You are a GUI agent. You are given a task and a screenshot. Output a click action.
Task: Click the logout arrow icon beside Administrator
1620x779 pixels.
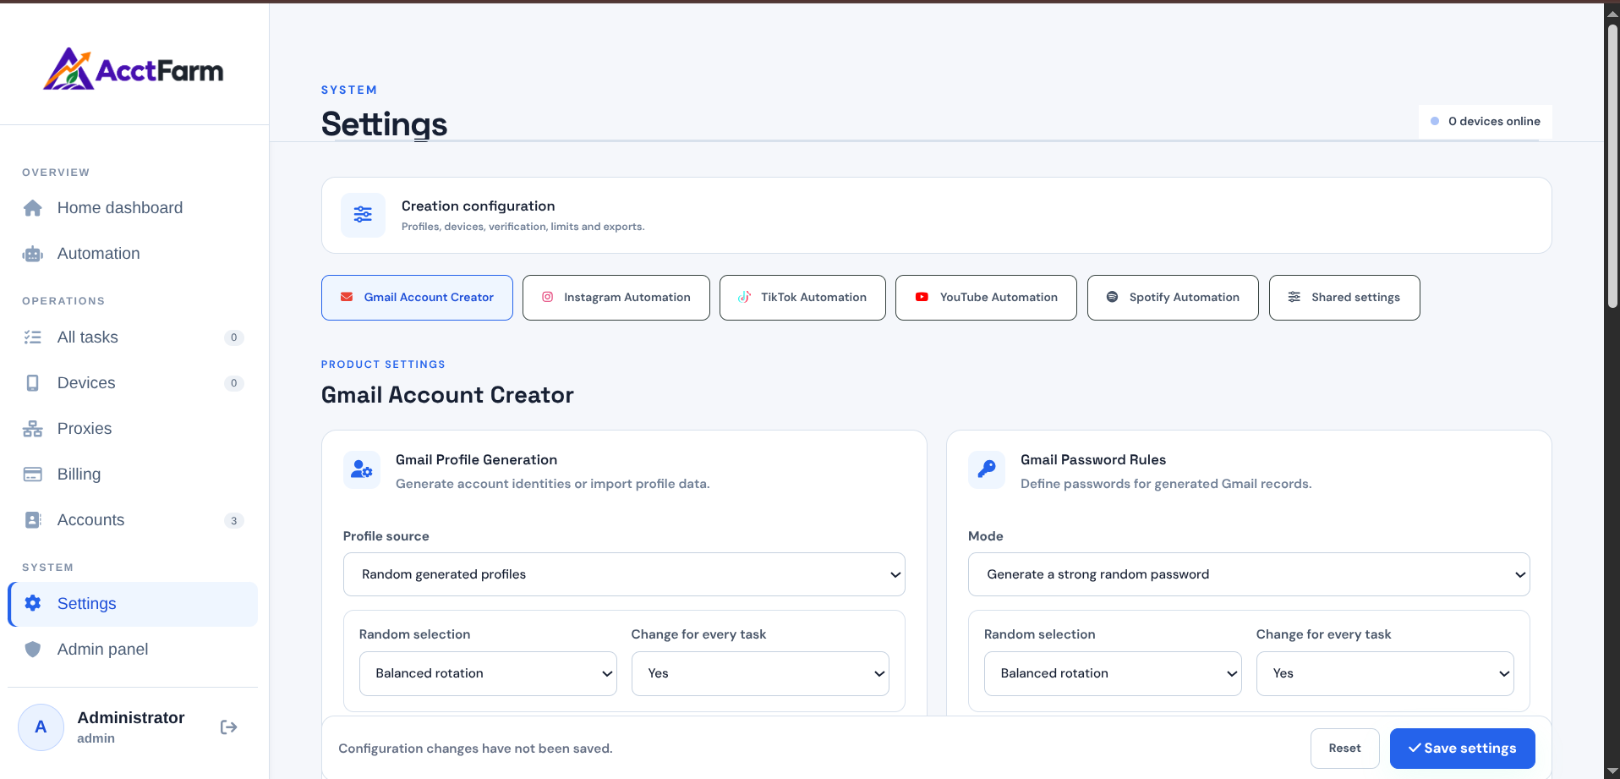[228, 727]
